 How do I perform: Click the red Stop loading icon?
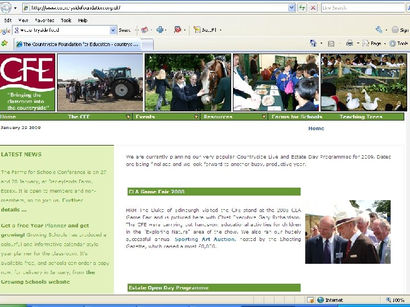tap(313, 8)
